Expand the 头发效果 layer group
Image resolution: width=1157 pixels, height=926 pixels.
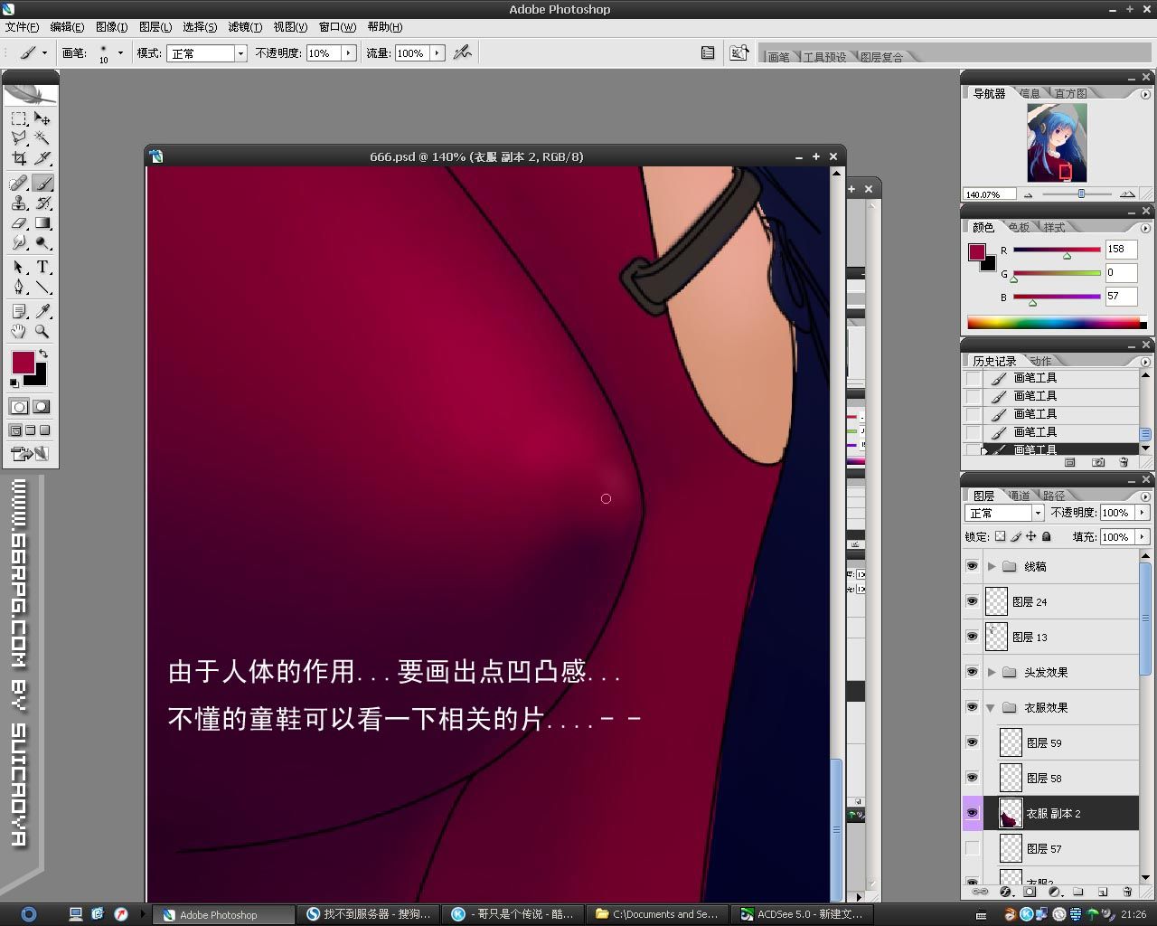(992, 672)
